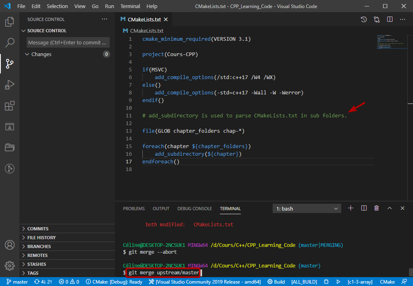
Task: Open the Terminal menu
Action: pyautogui.click(x=130, y=6)
